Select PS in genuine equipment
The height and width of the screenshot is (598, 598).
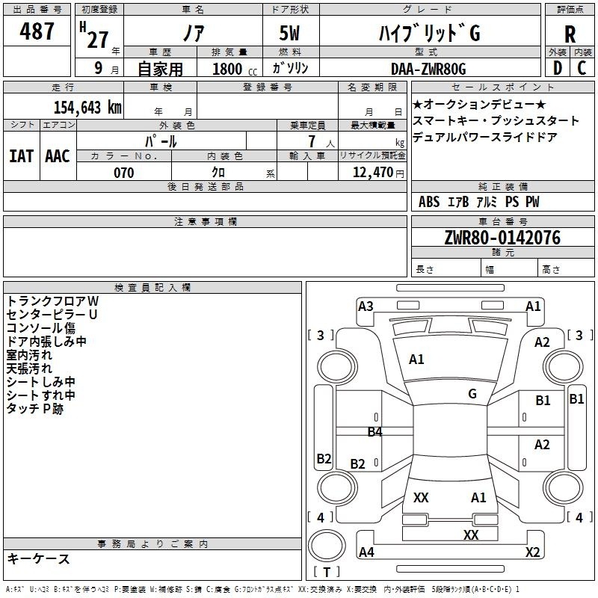coord(512,202)
